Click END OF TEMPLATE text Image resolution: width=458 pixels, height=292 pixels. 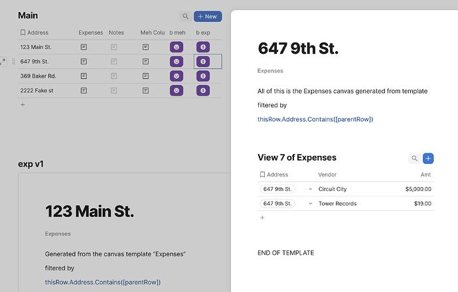click(x=285, y=253)
